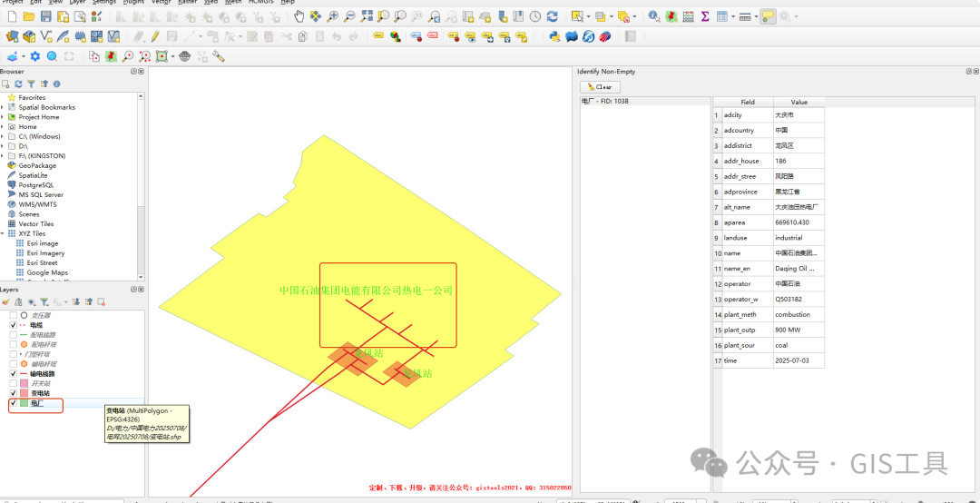
Task: Open the Raster menu
Action: pos(188,2)
